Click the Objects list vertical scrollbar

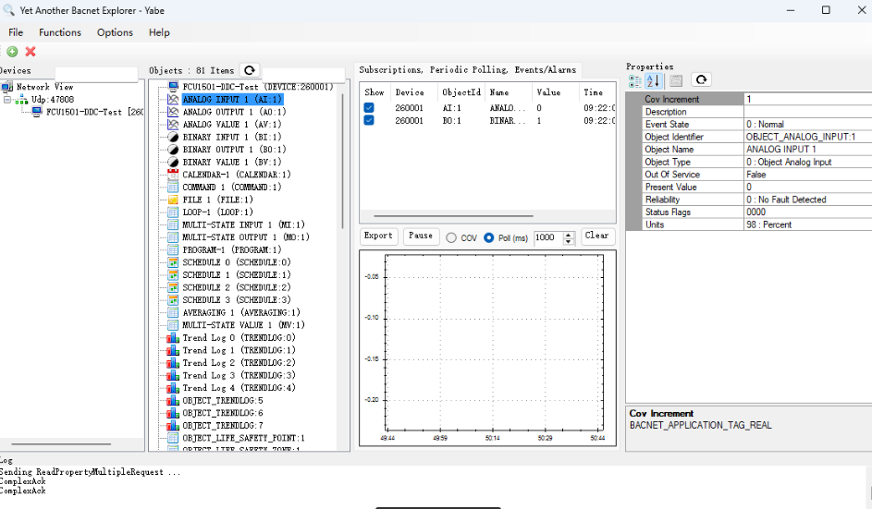click(x=342, y=161)
